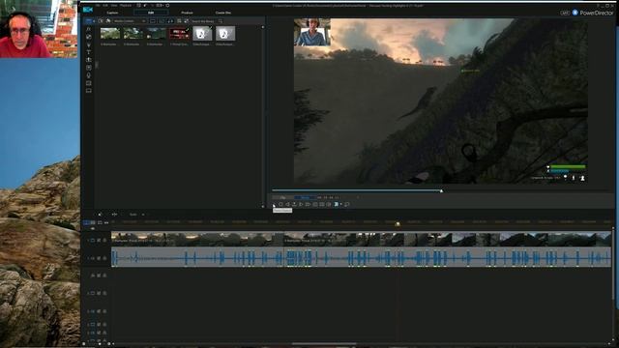Viewport: 619px width, 348px height.
Task: Open the preview quality settings icon
Action: point(322,204)
